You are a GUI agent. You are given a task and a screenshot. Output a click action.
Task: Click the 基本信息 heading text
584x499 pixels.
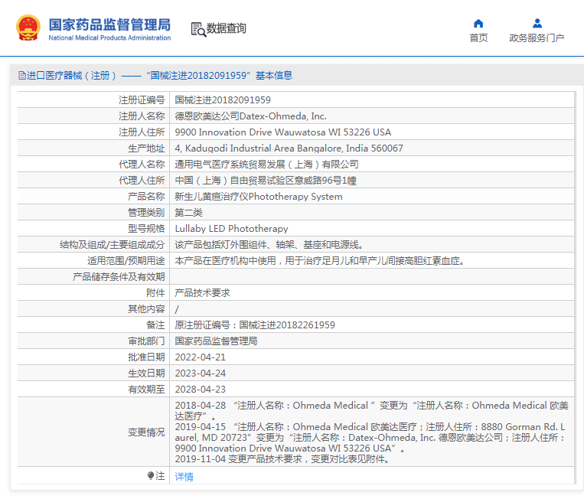pyautogui.click(x=274, y=76)
